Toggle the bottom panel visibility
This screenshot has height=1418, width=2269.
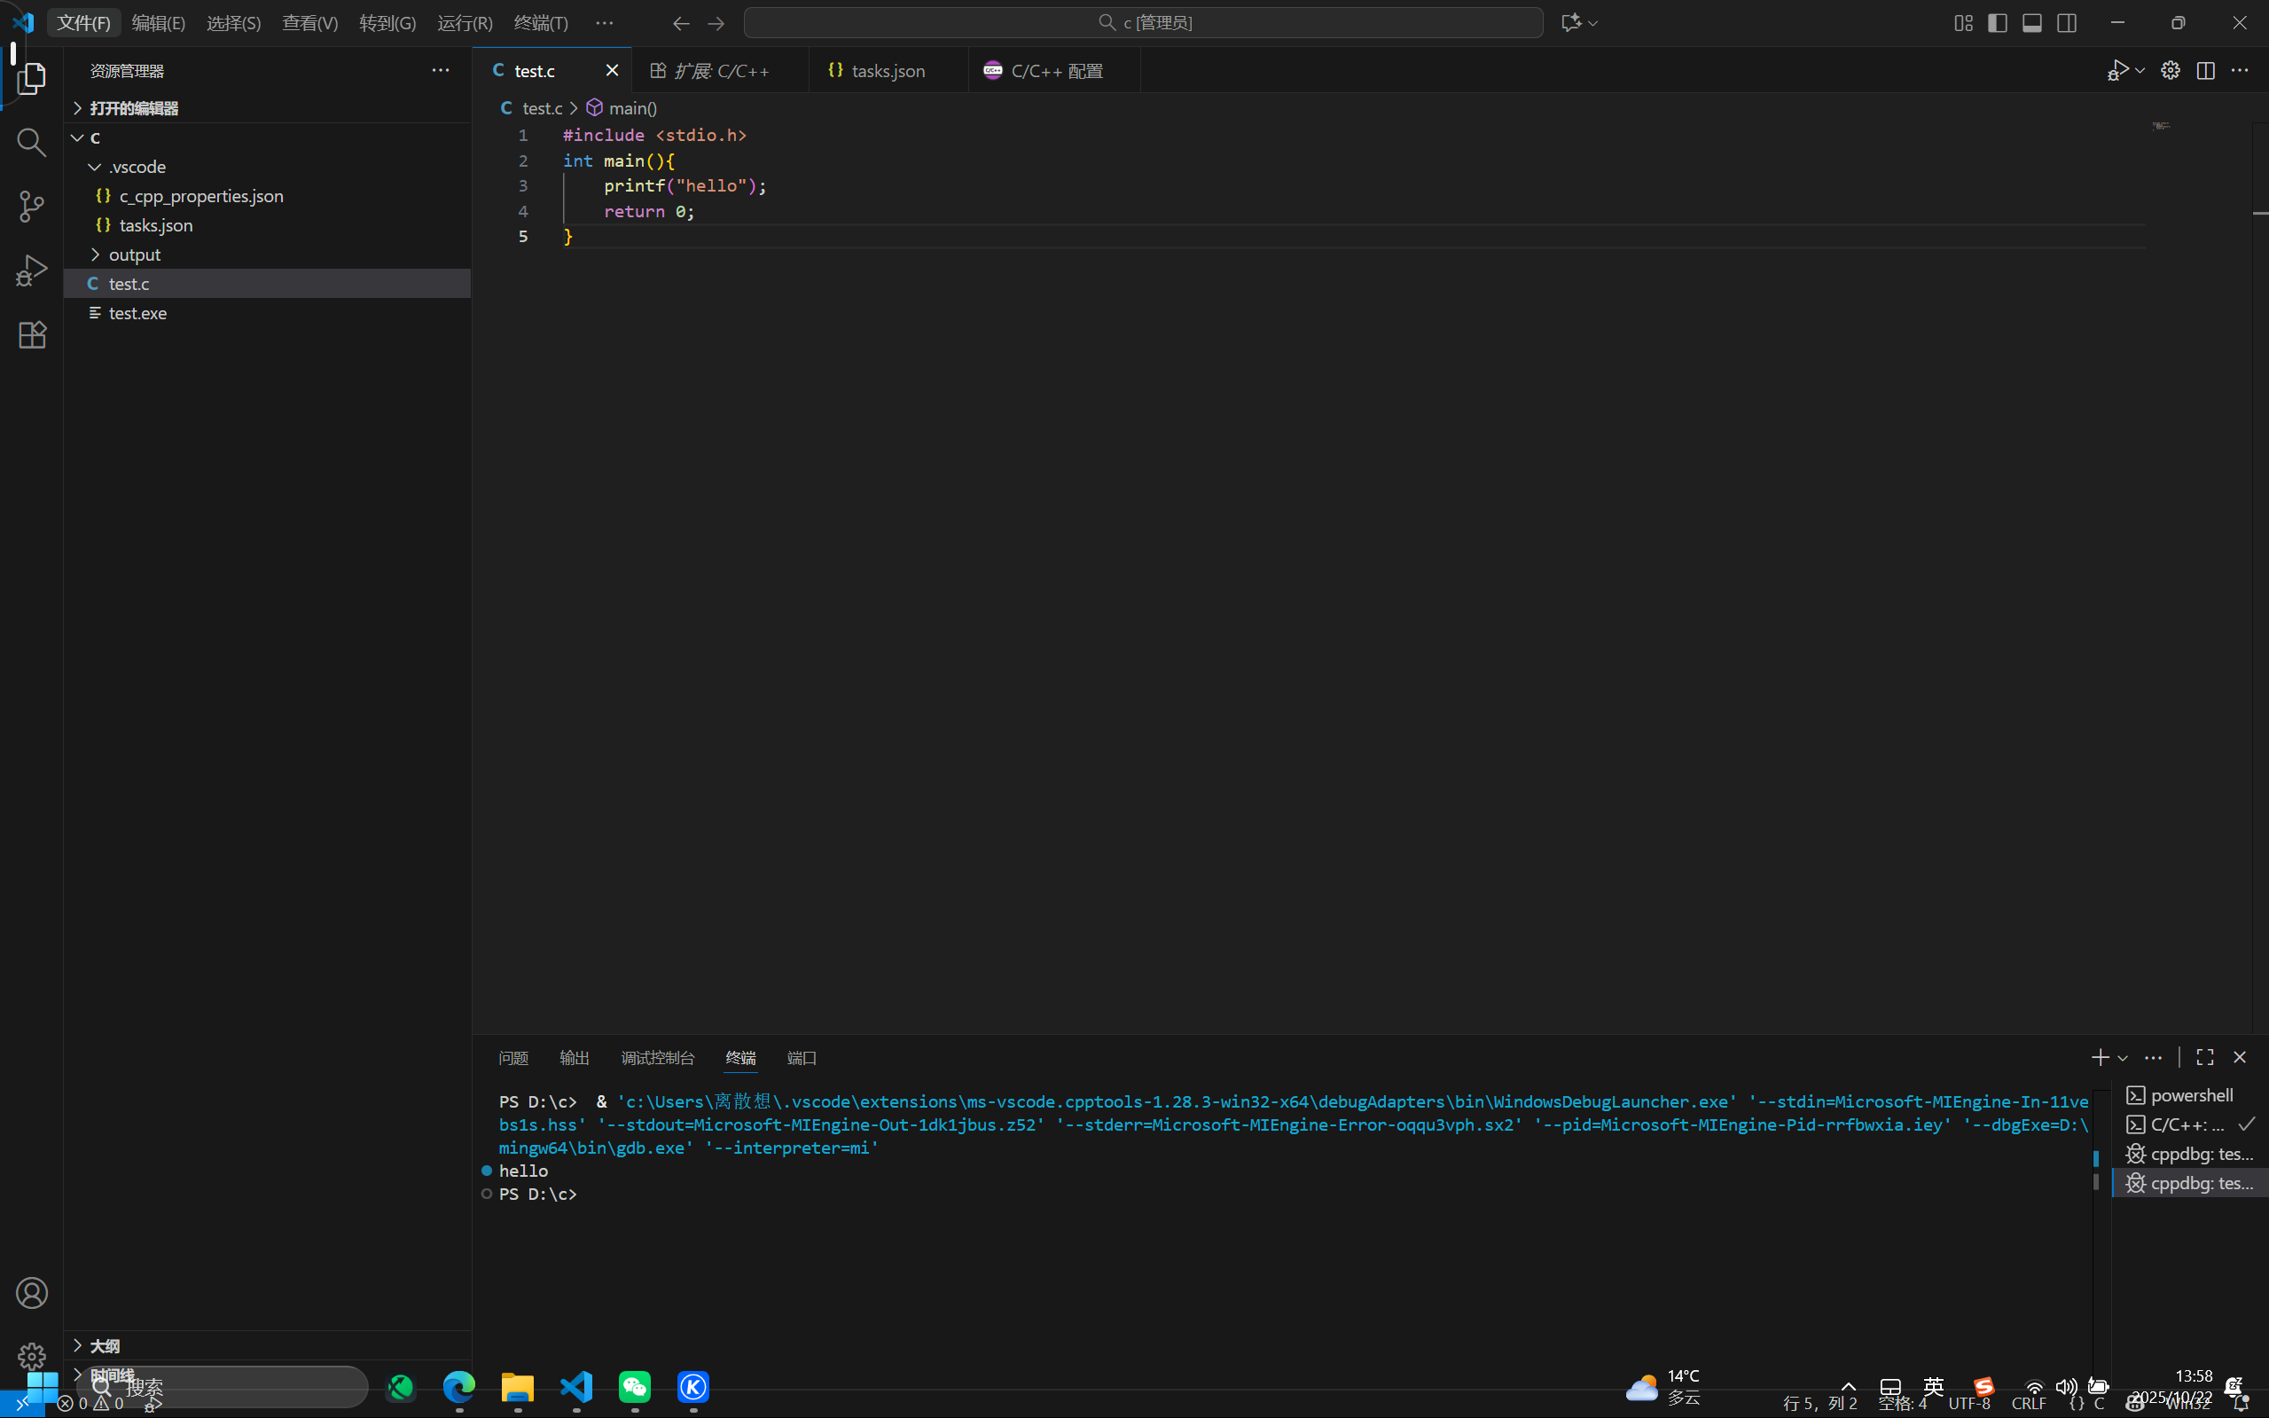tap(2031, 22)
